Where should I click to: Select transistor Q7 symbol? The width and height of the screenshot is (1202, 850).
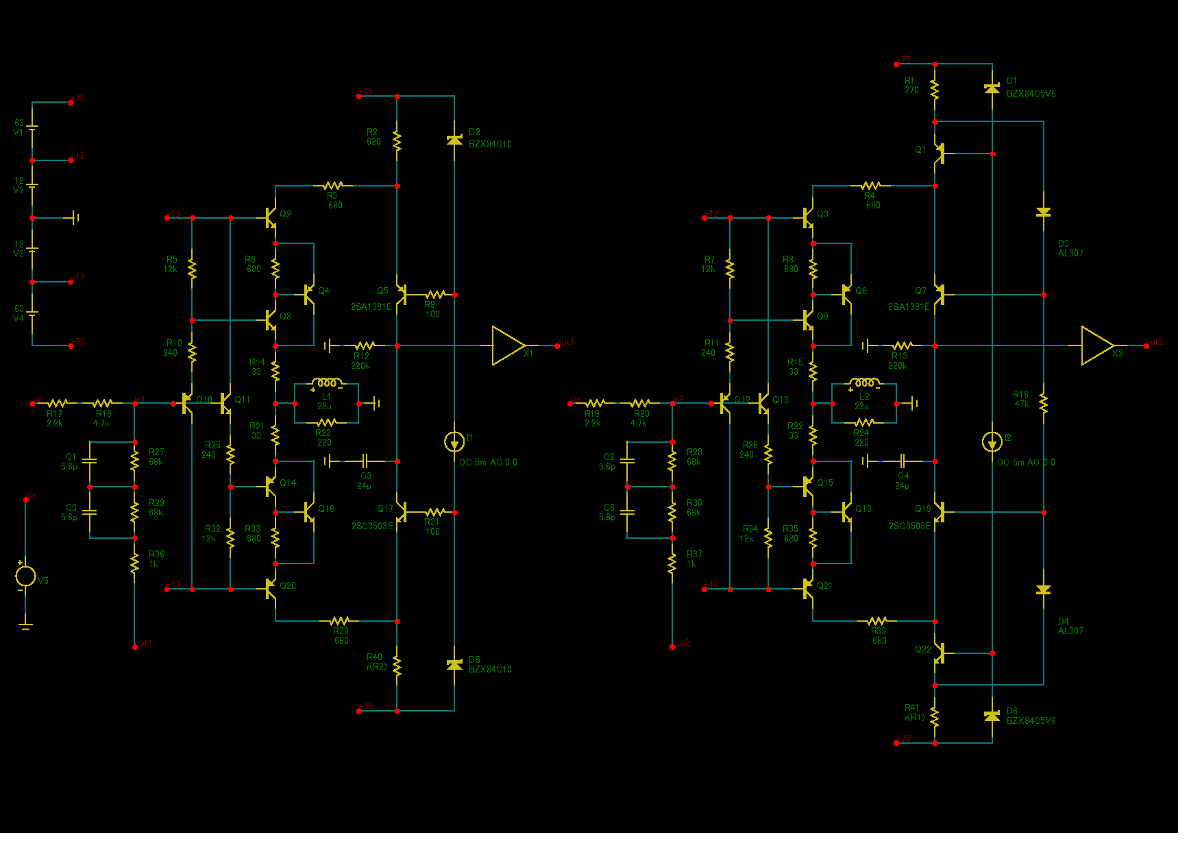pos(940,295)
